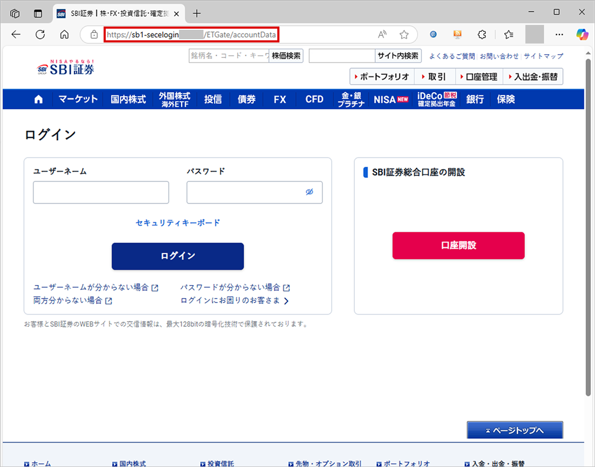Click the red 口座開設 button
Image resolution: width=595 pixels, height=467 pixels.
click(458, 246)
